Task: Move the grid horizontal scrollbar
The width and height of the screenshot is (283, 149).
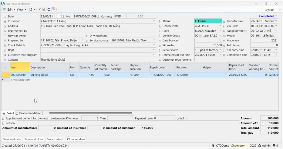Action: [91, 113]
